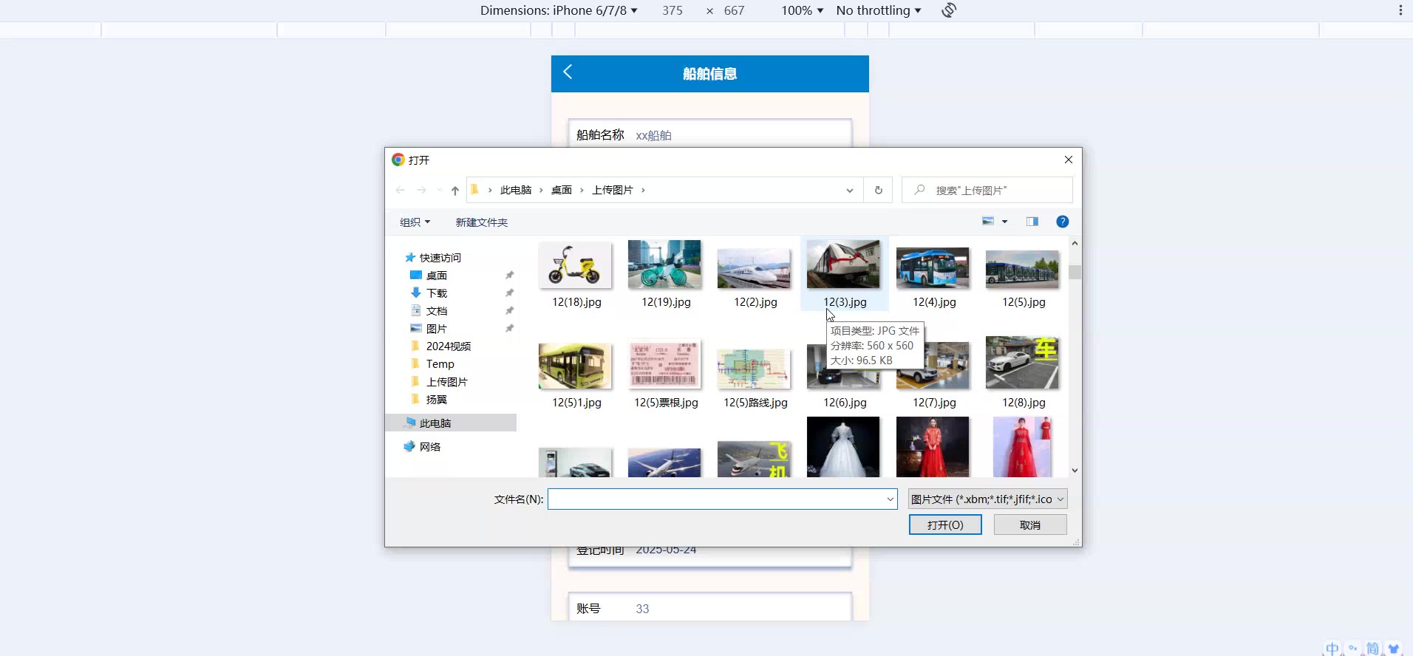1413x656 pixels.
Task: Click 新建文件夹 to create new folder
Action: [x=481, y=222]
